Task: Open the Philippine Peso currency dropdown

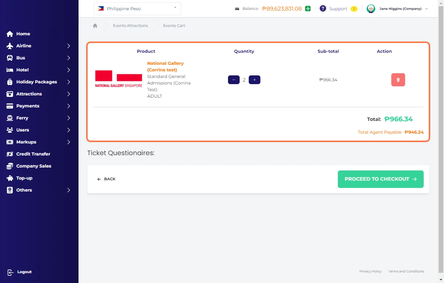Action: coord(137,9)
